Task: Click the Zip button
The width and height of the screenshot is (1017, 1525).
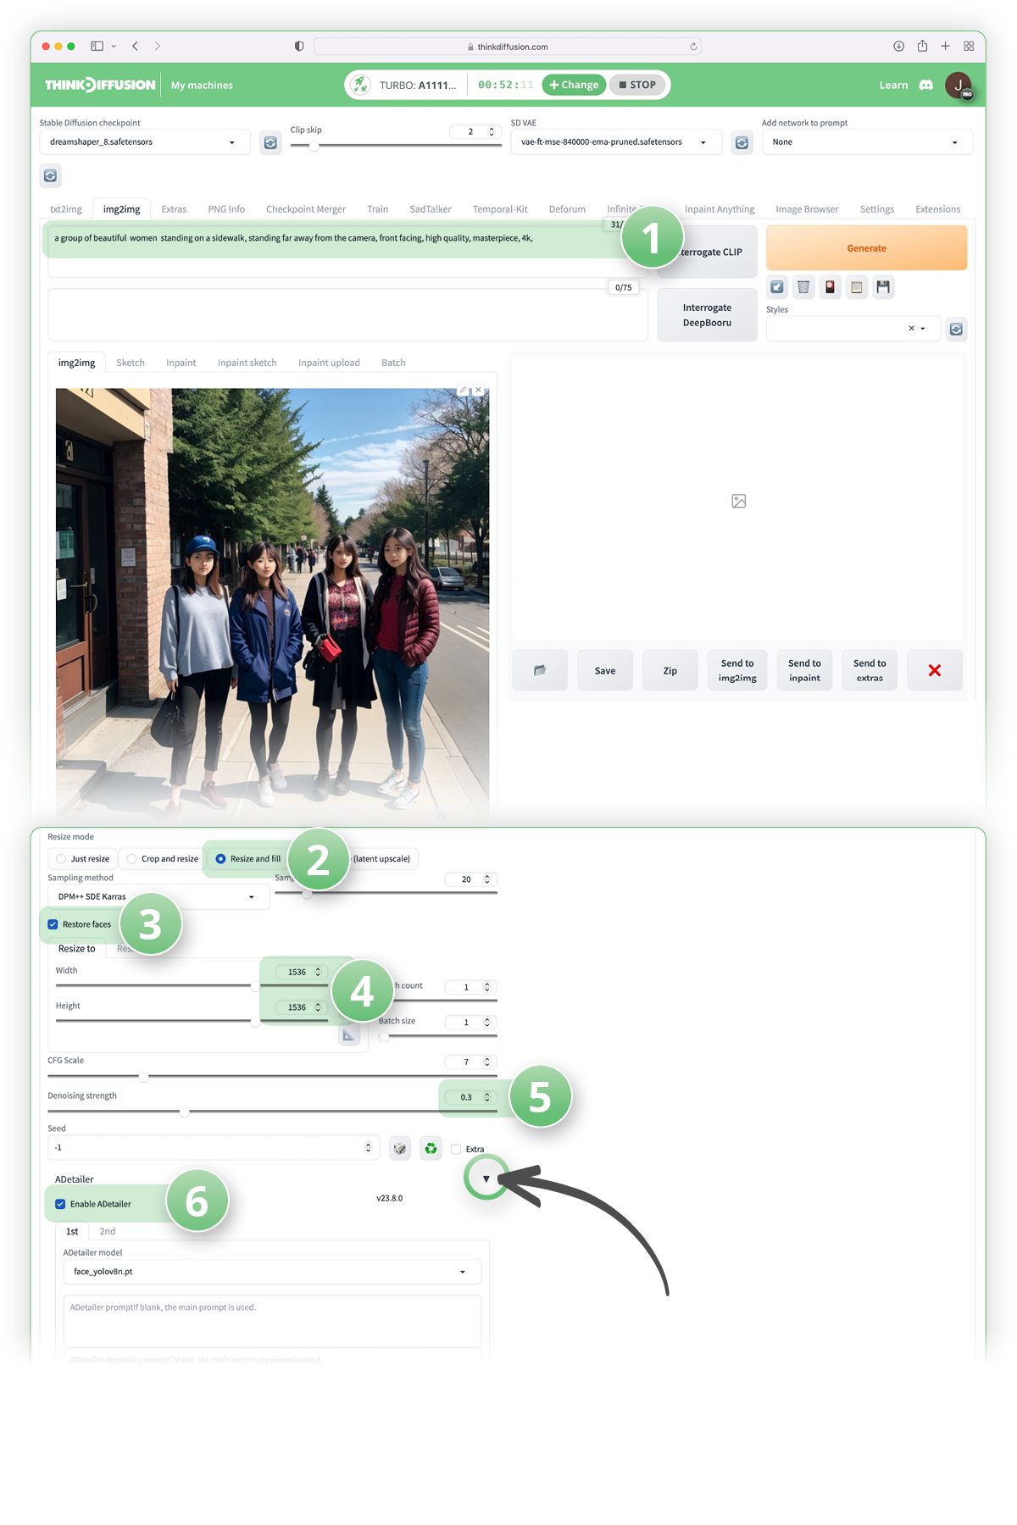Action: [x=670, y=670]
